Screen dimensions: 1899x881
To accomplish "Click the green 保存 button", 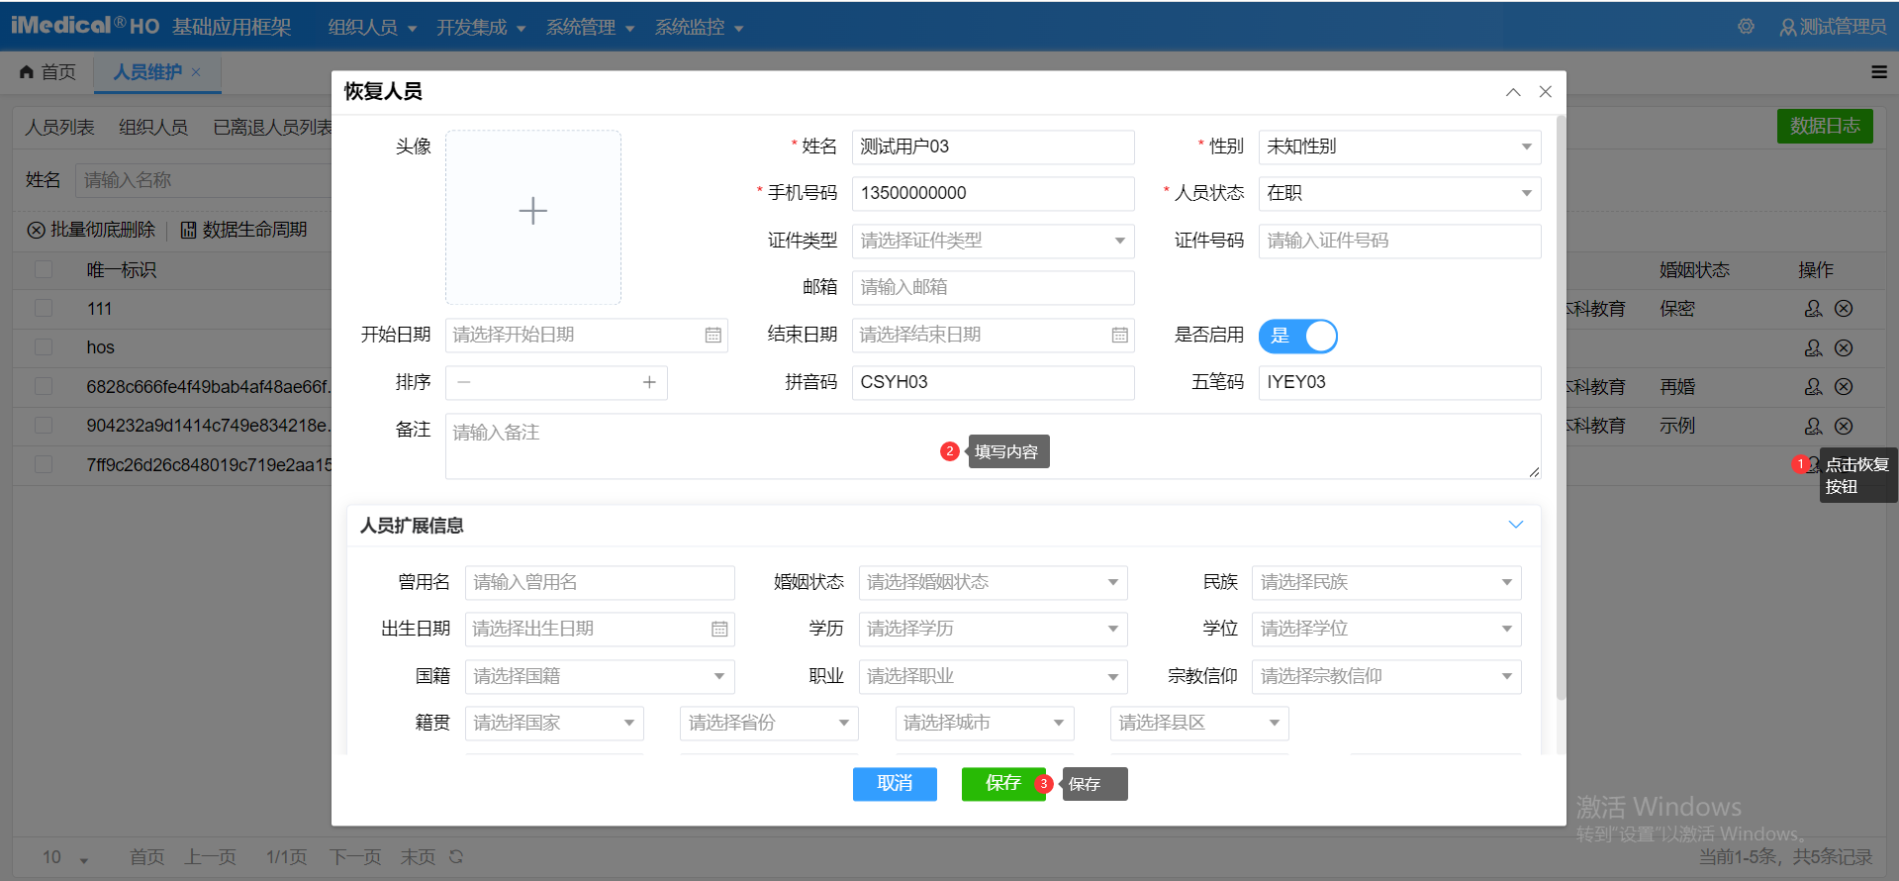I will (x=1003, y=784).
